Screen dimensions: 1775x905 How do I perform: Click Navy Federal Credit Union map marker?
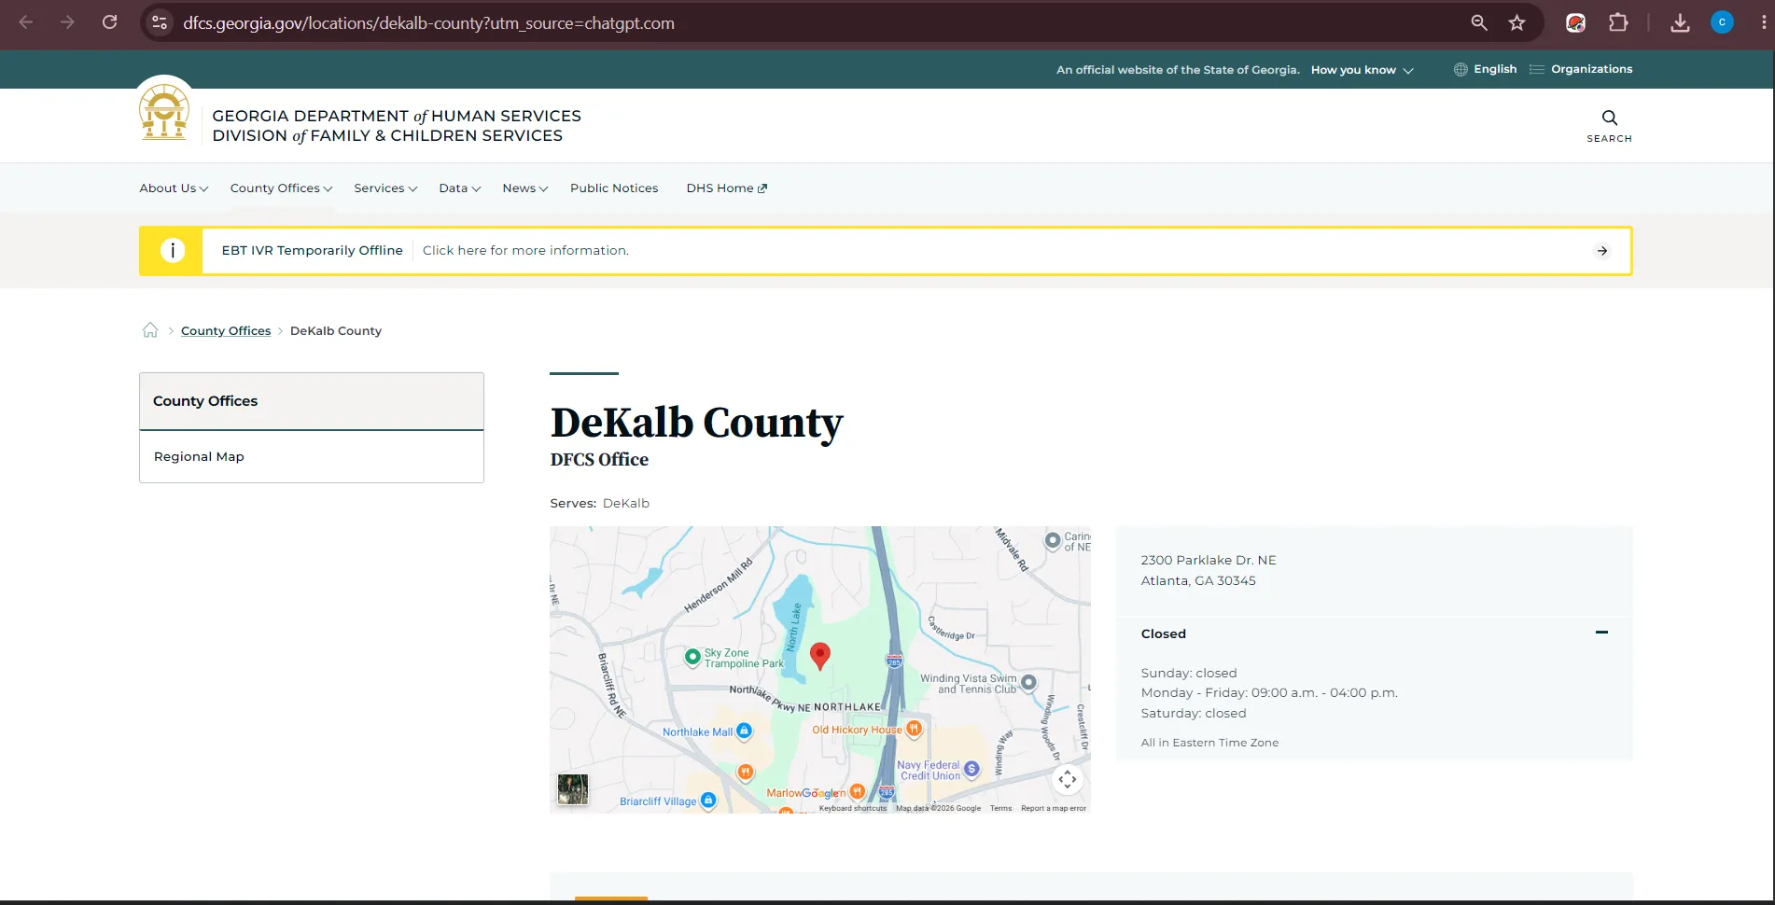[x=971, y=769]
